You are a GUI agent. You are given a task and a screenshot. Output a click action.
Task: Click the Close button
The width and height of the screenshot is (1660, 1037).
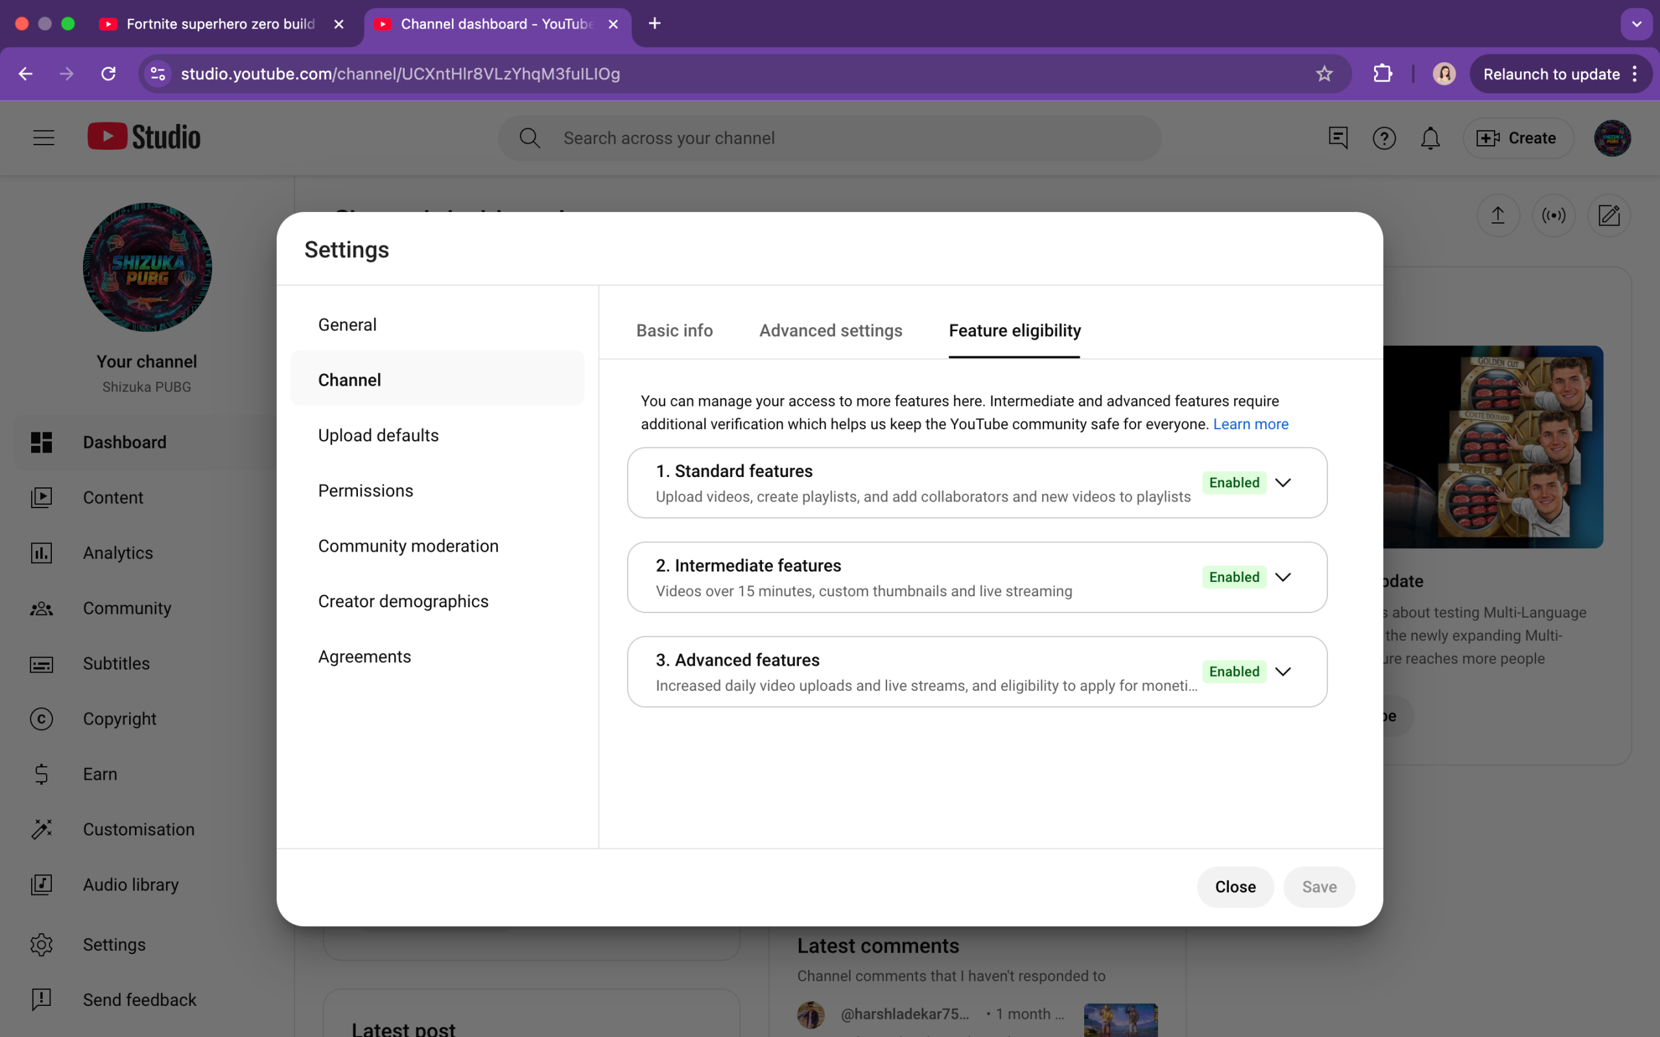tap(1235, 887)
